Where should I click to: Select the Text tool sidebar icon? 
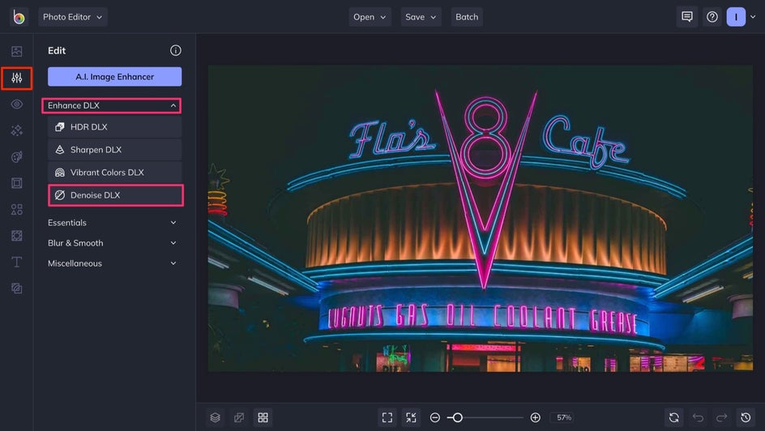[x=16, y=262]
